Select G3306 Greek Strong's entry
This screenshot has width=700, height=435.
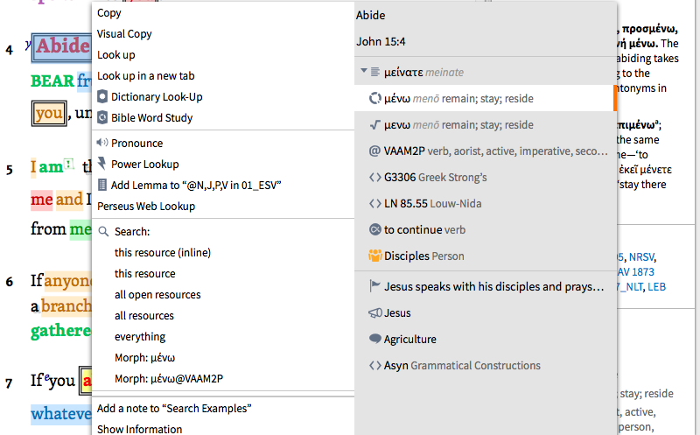pyautogui.click(x=435, y=178)
